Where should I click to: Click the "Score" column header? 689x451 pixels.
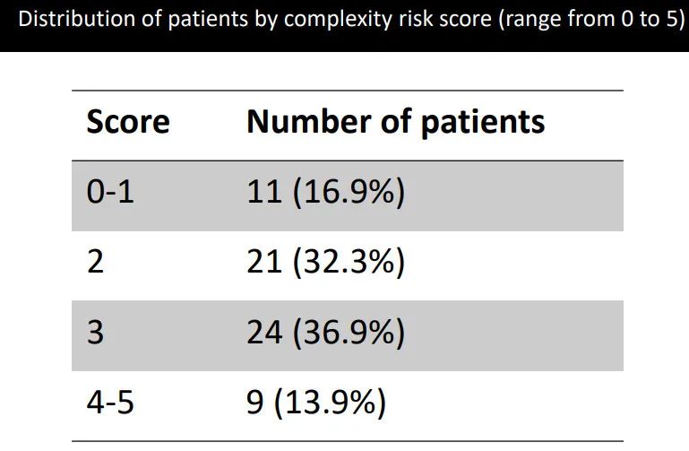127,122
